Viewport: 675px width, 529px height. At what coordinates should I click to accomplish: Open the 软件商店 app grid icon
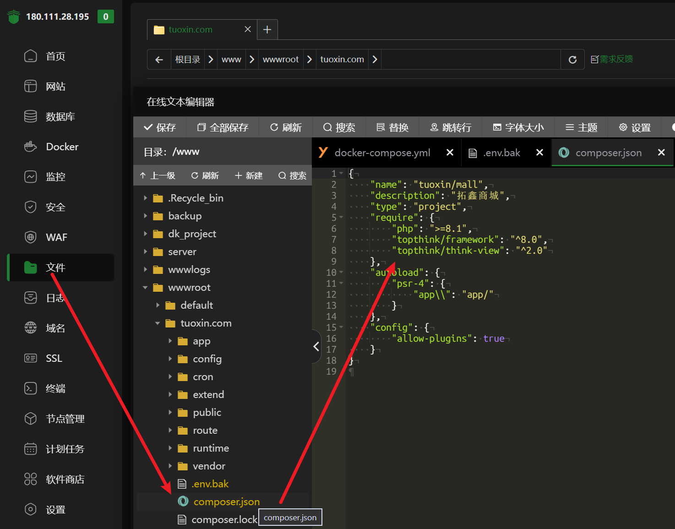tap(31, 479)
